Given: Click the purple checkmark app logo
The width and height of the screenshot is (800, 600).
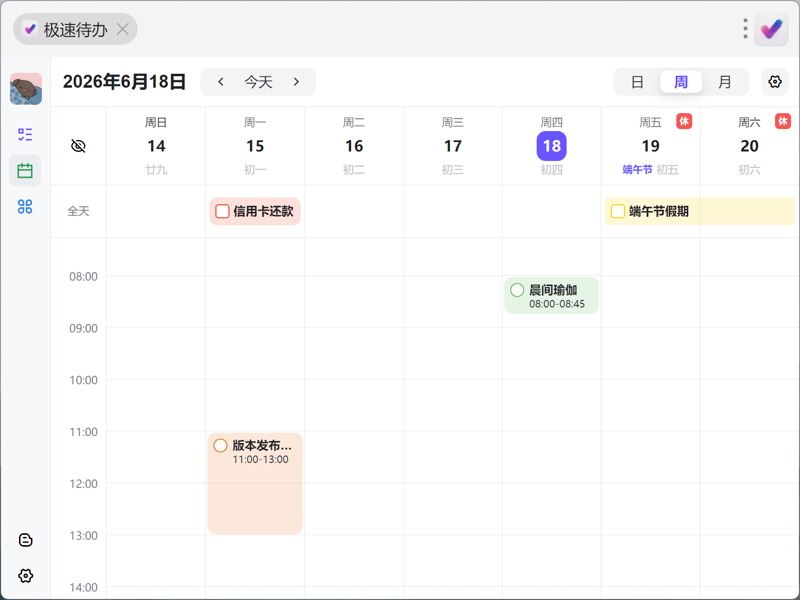Looking at the screenshot, I should pyautogui.click(x=771, y=29).
